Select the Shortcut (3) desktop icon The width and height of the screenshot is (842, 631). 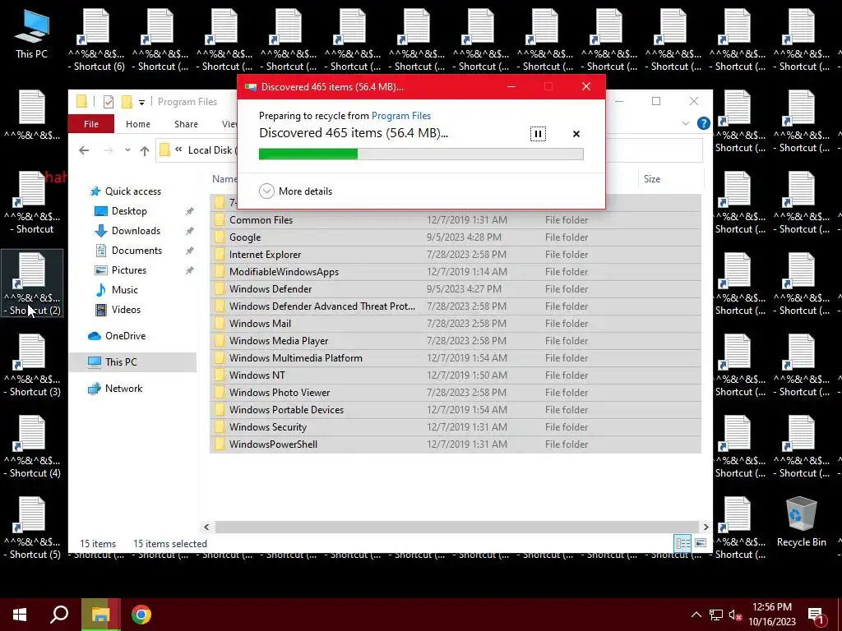pos(32,365)
